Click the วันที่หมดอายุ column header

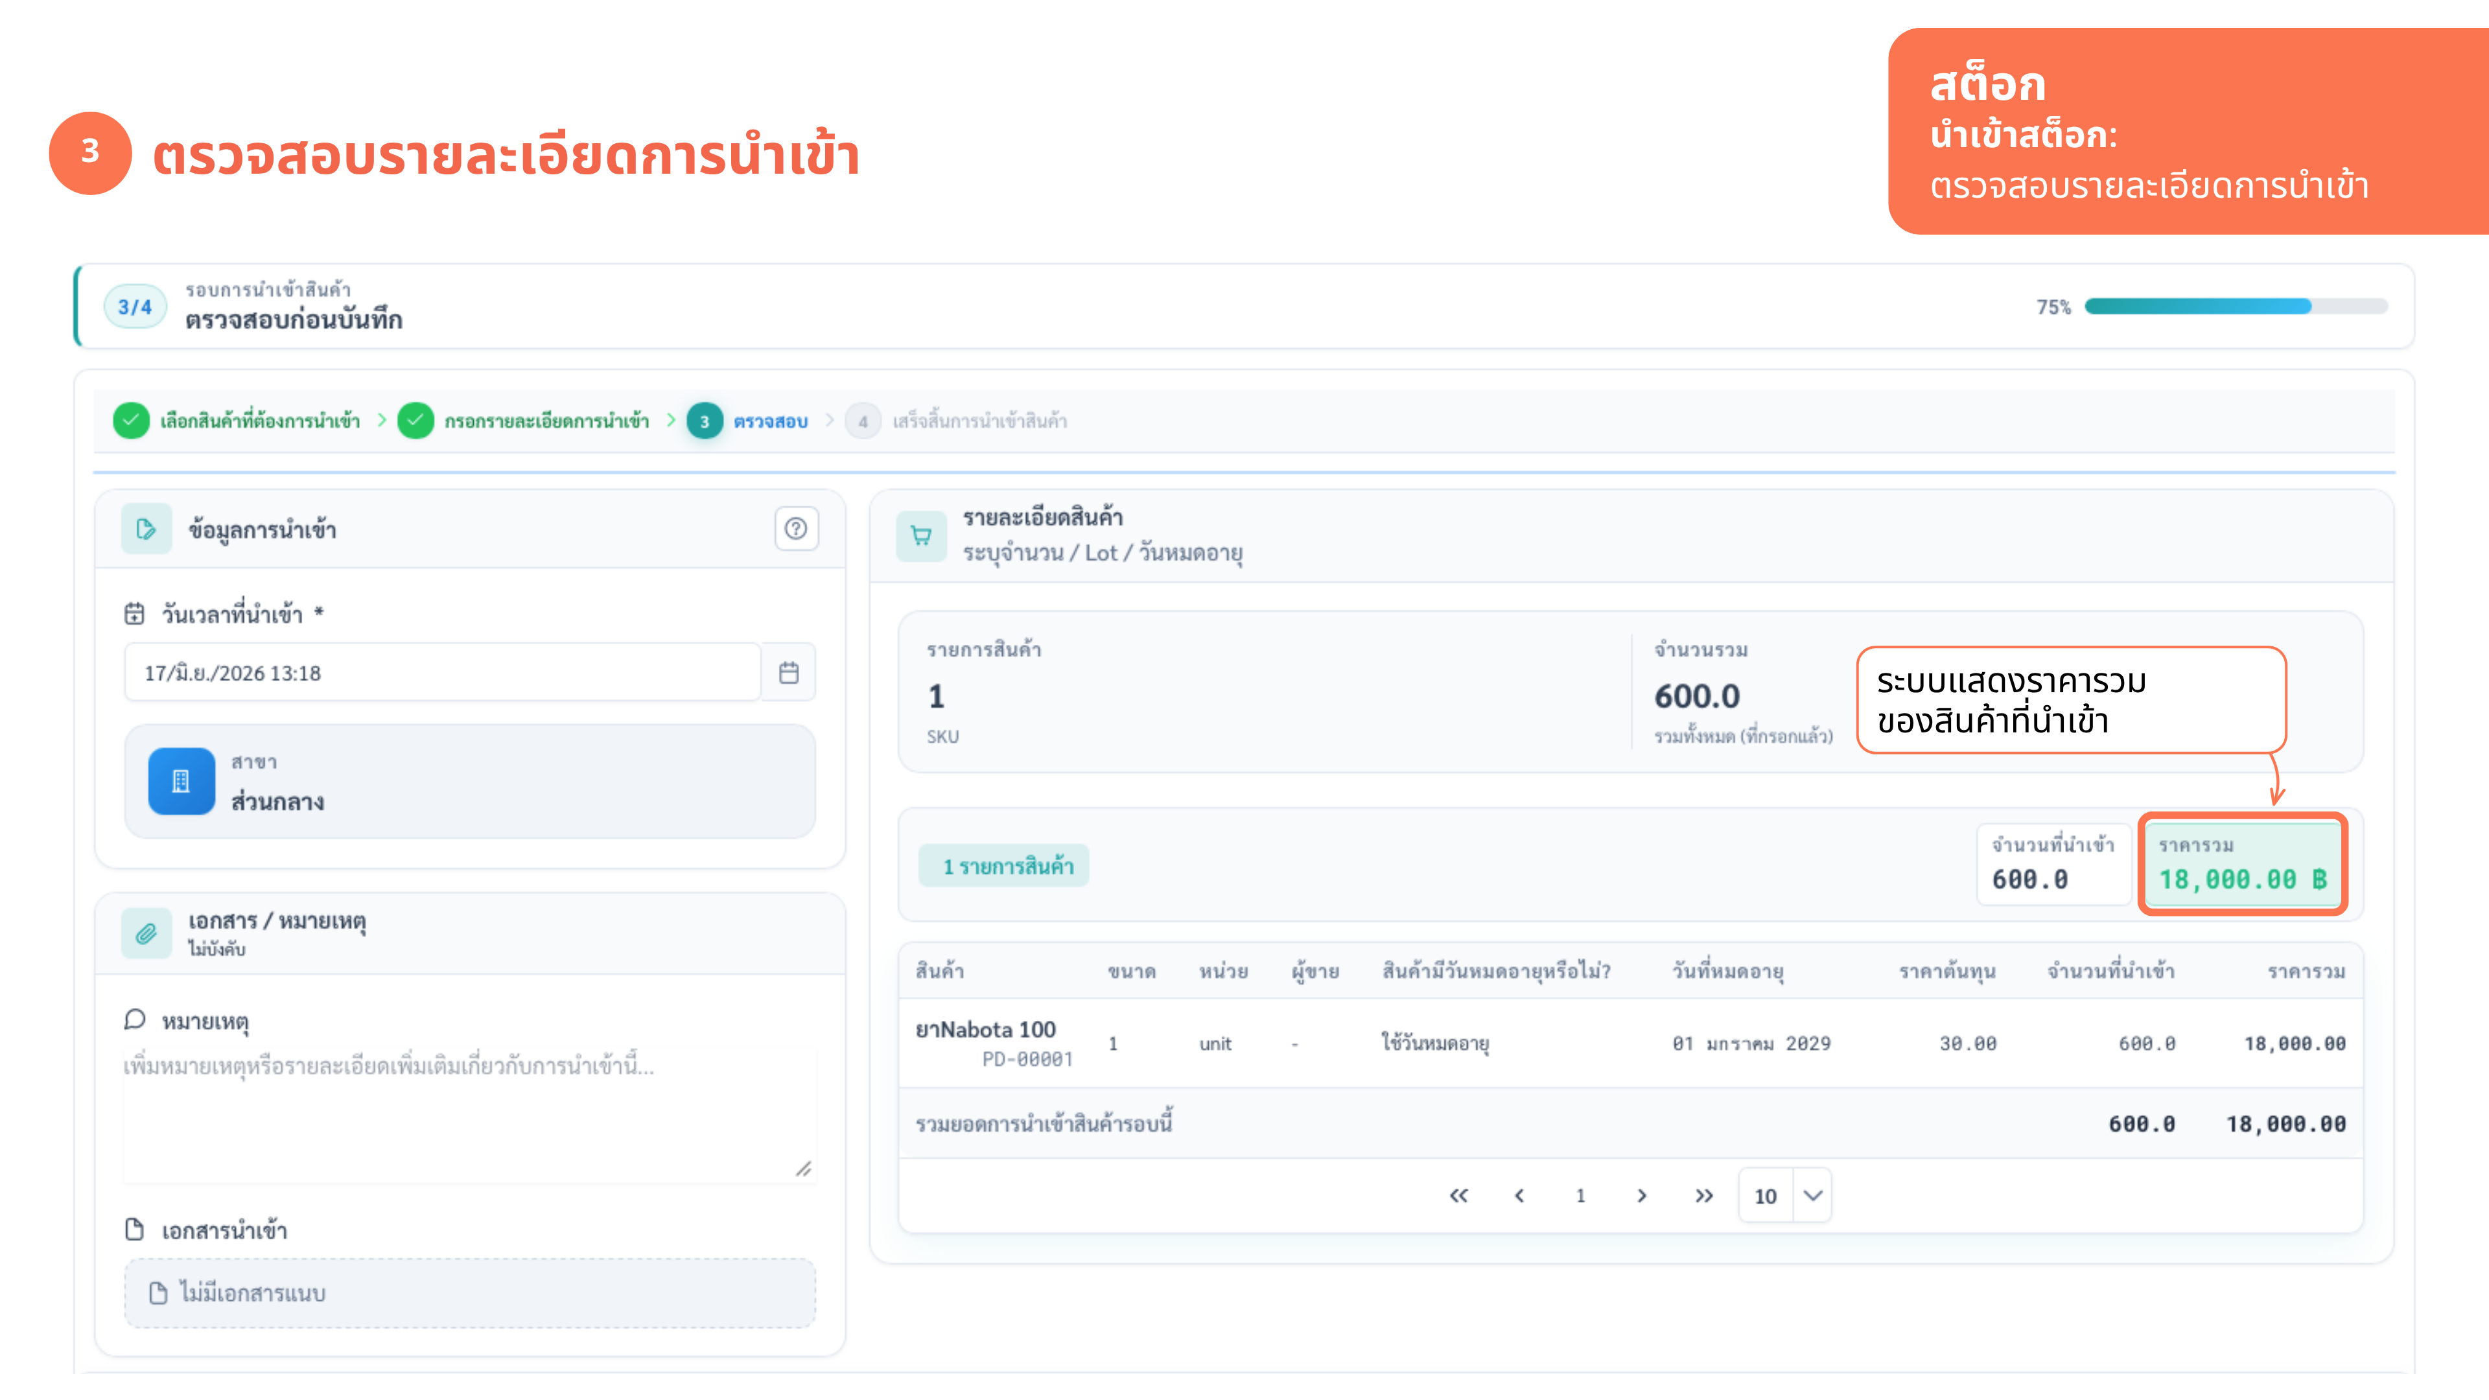[x=1727, y=971]
